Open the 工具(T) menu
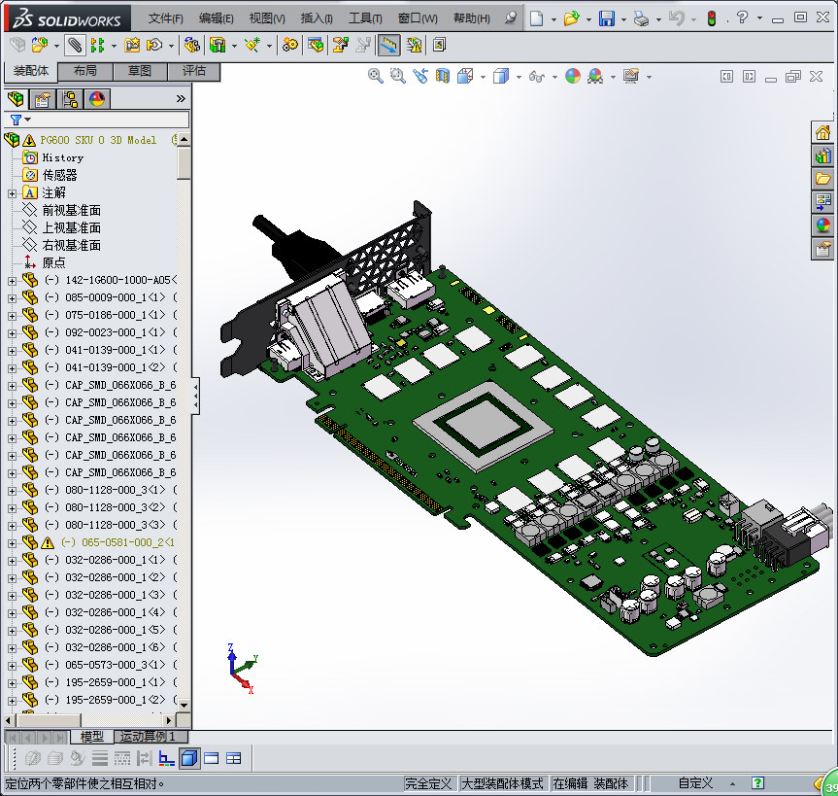The width and height of the screenshot is (838, 796). pos(365,18)
